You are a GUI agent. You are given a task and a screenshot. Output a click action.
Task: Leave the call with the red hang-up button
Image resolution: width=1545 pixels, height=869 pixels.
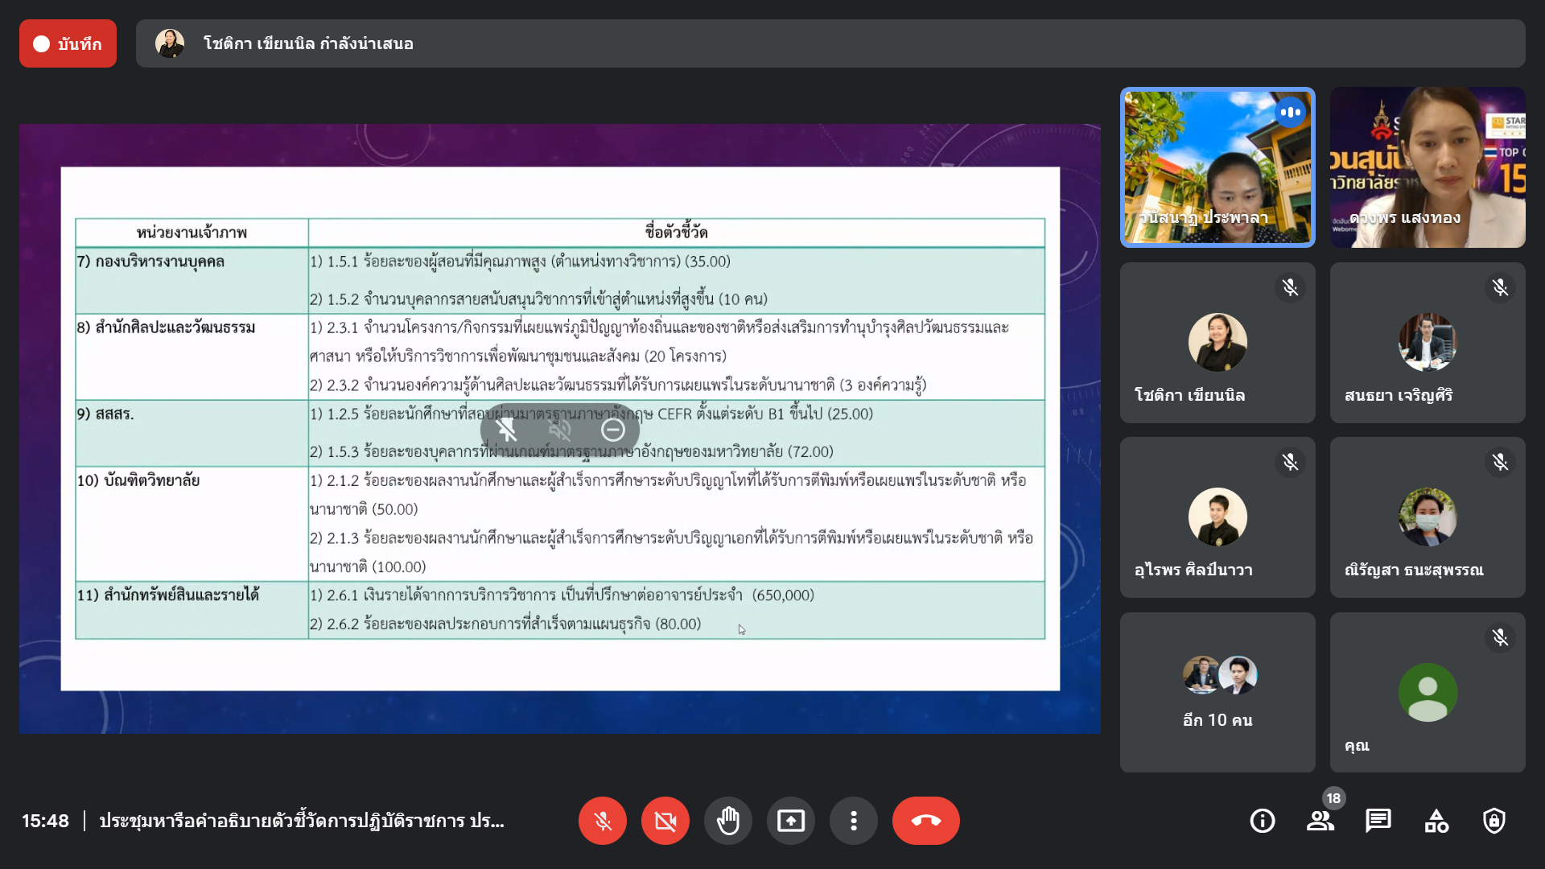(x=925, y=821)
